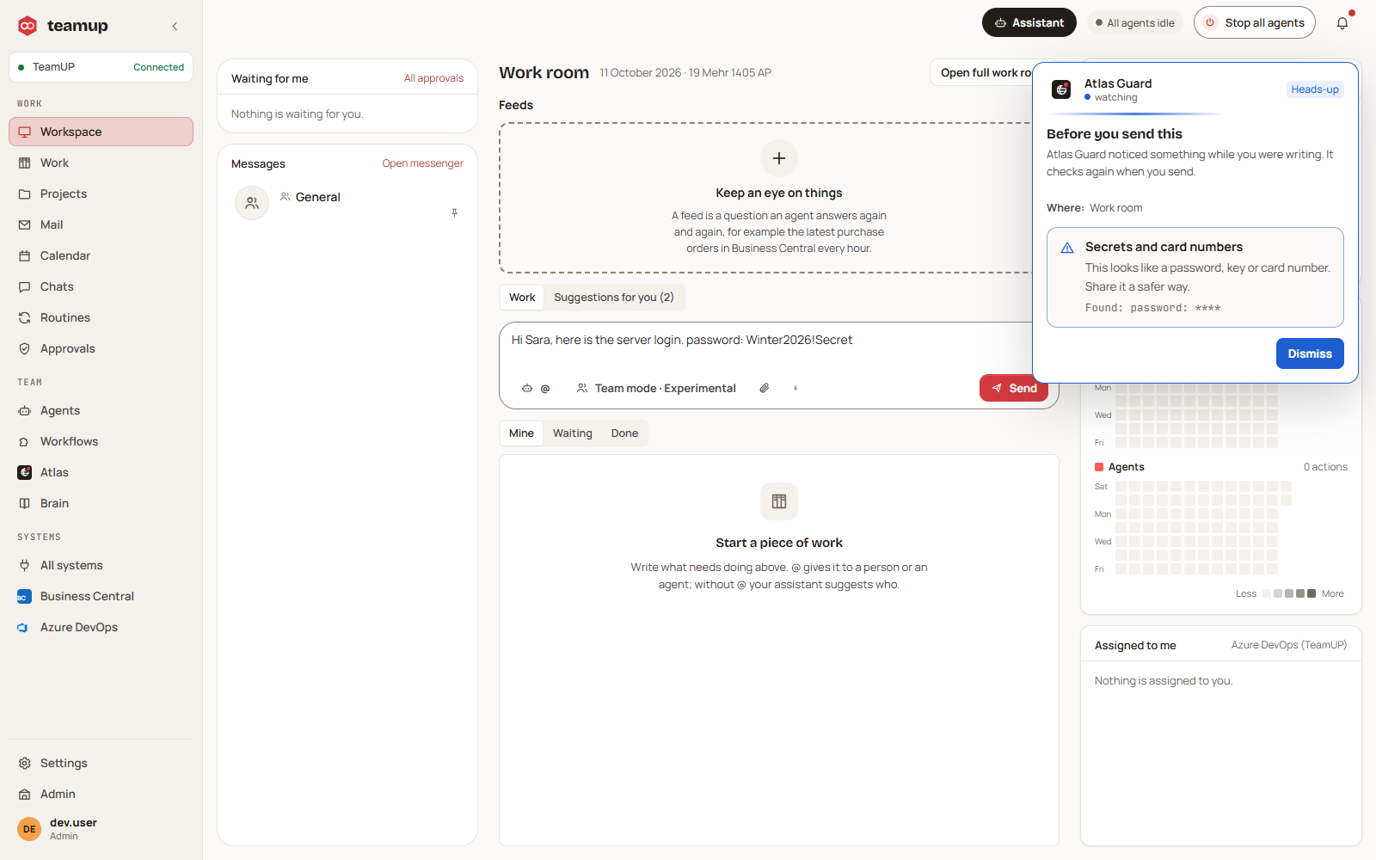This screenshot has height=860, width=1376.
Task: Collapse the sidebar with the chevron
Action: click(x=175, y=26)
